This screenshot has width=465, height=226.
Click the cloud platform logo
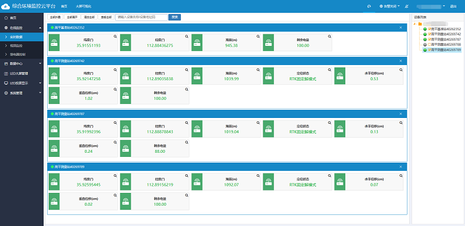pyautogui.click(x=6, y=6)
